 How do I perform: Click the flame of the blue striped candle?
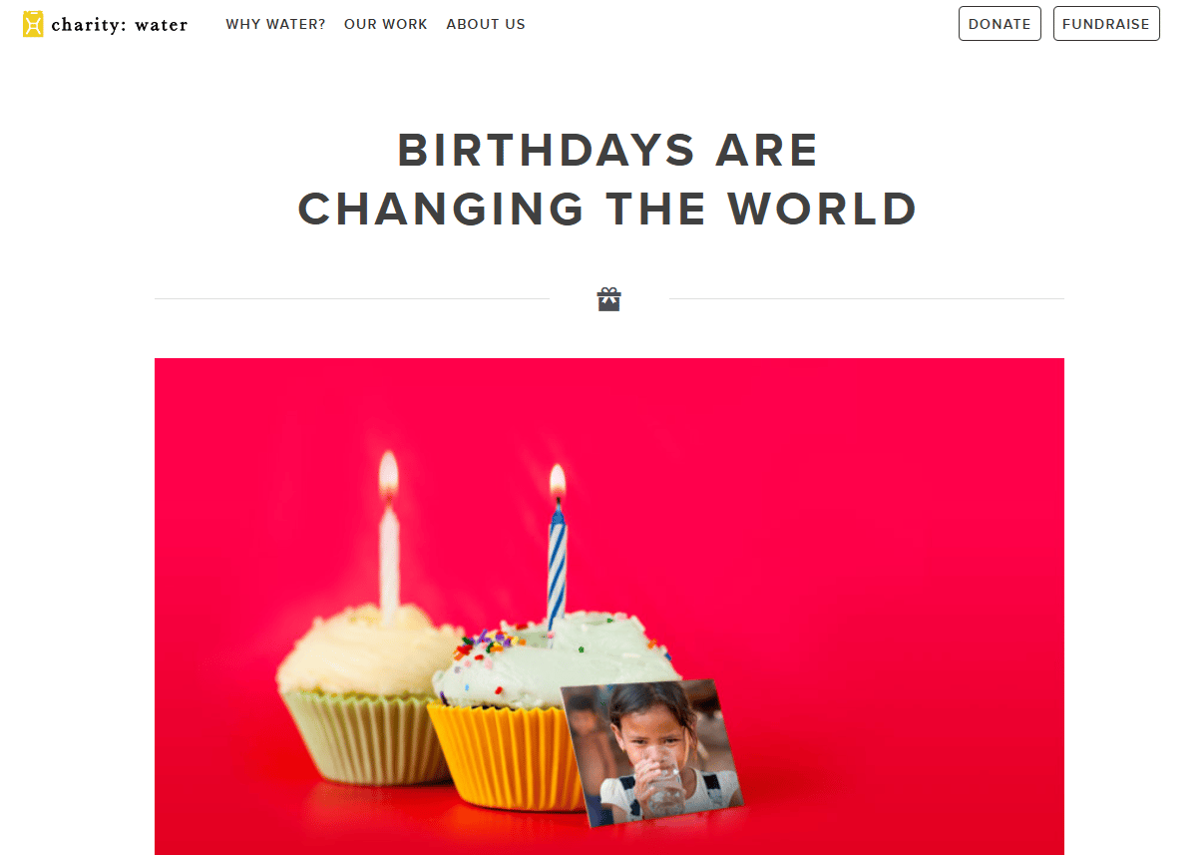pos(558,481)
